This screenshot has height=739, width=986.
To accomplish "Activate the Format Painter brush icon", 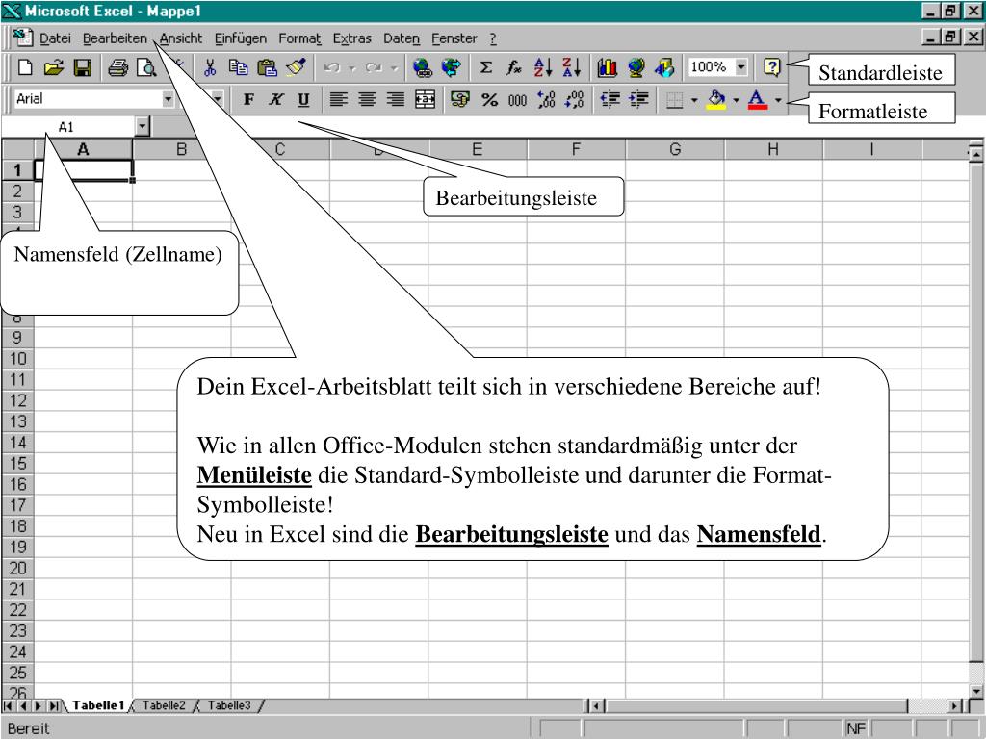I will point(296,67).
